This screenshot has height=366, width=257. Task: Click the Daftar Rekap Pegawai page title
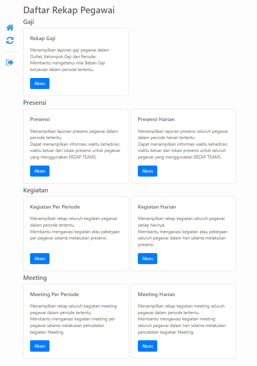69,10
